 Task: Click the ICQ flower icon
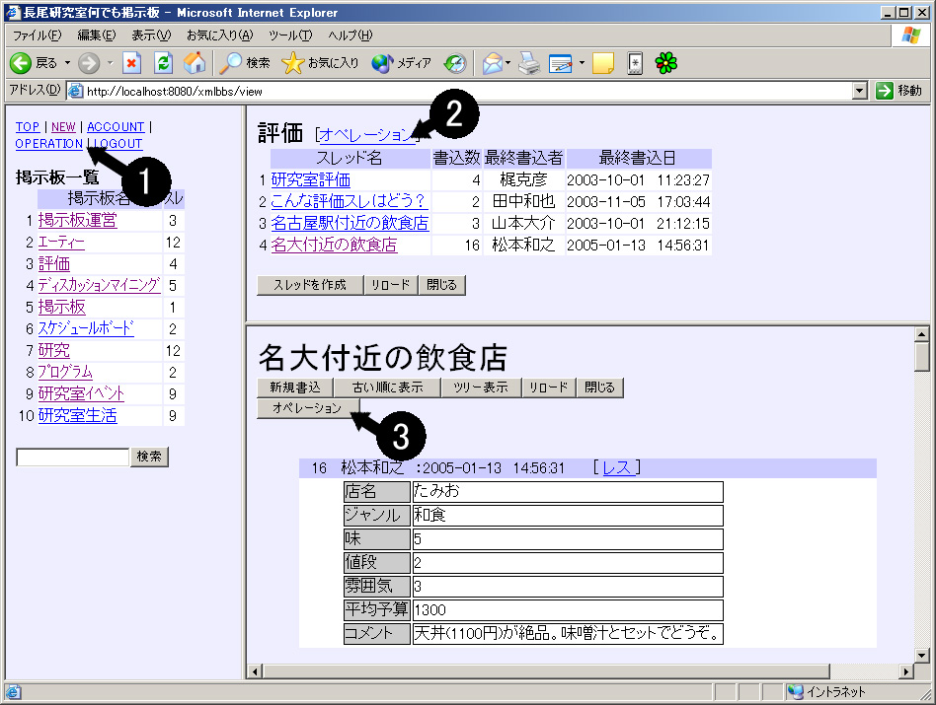pyautogui.click(x=667, y=63)
